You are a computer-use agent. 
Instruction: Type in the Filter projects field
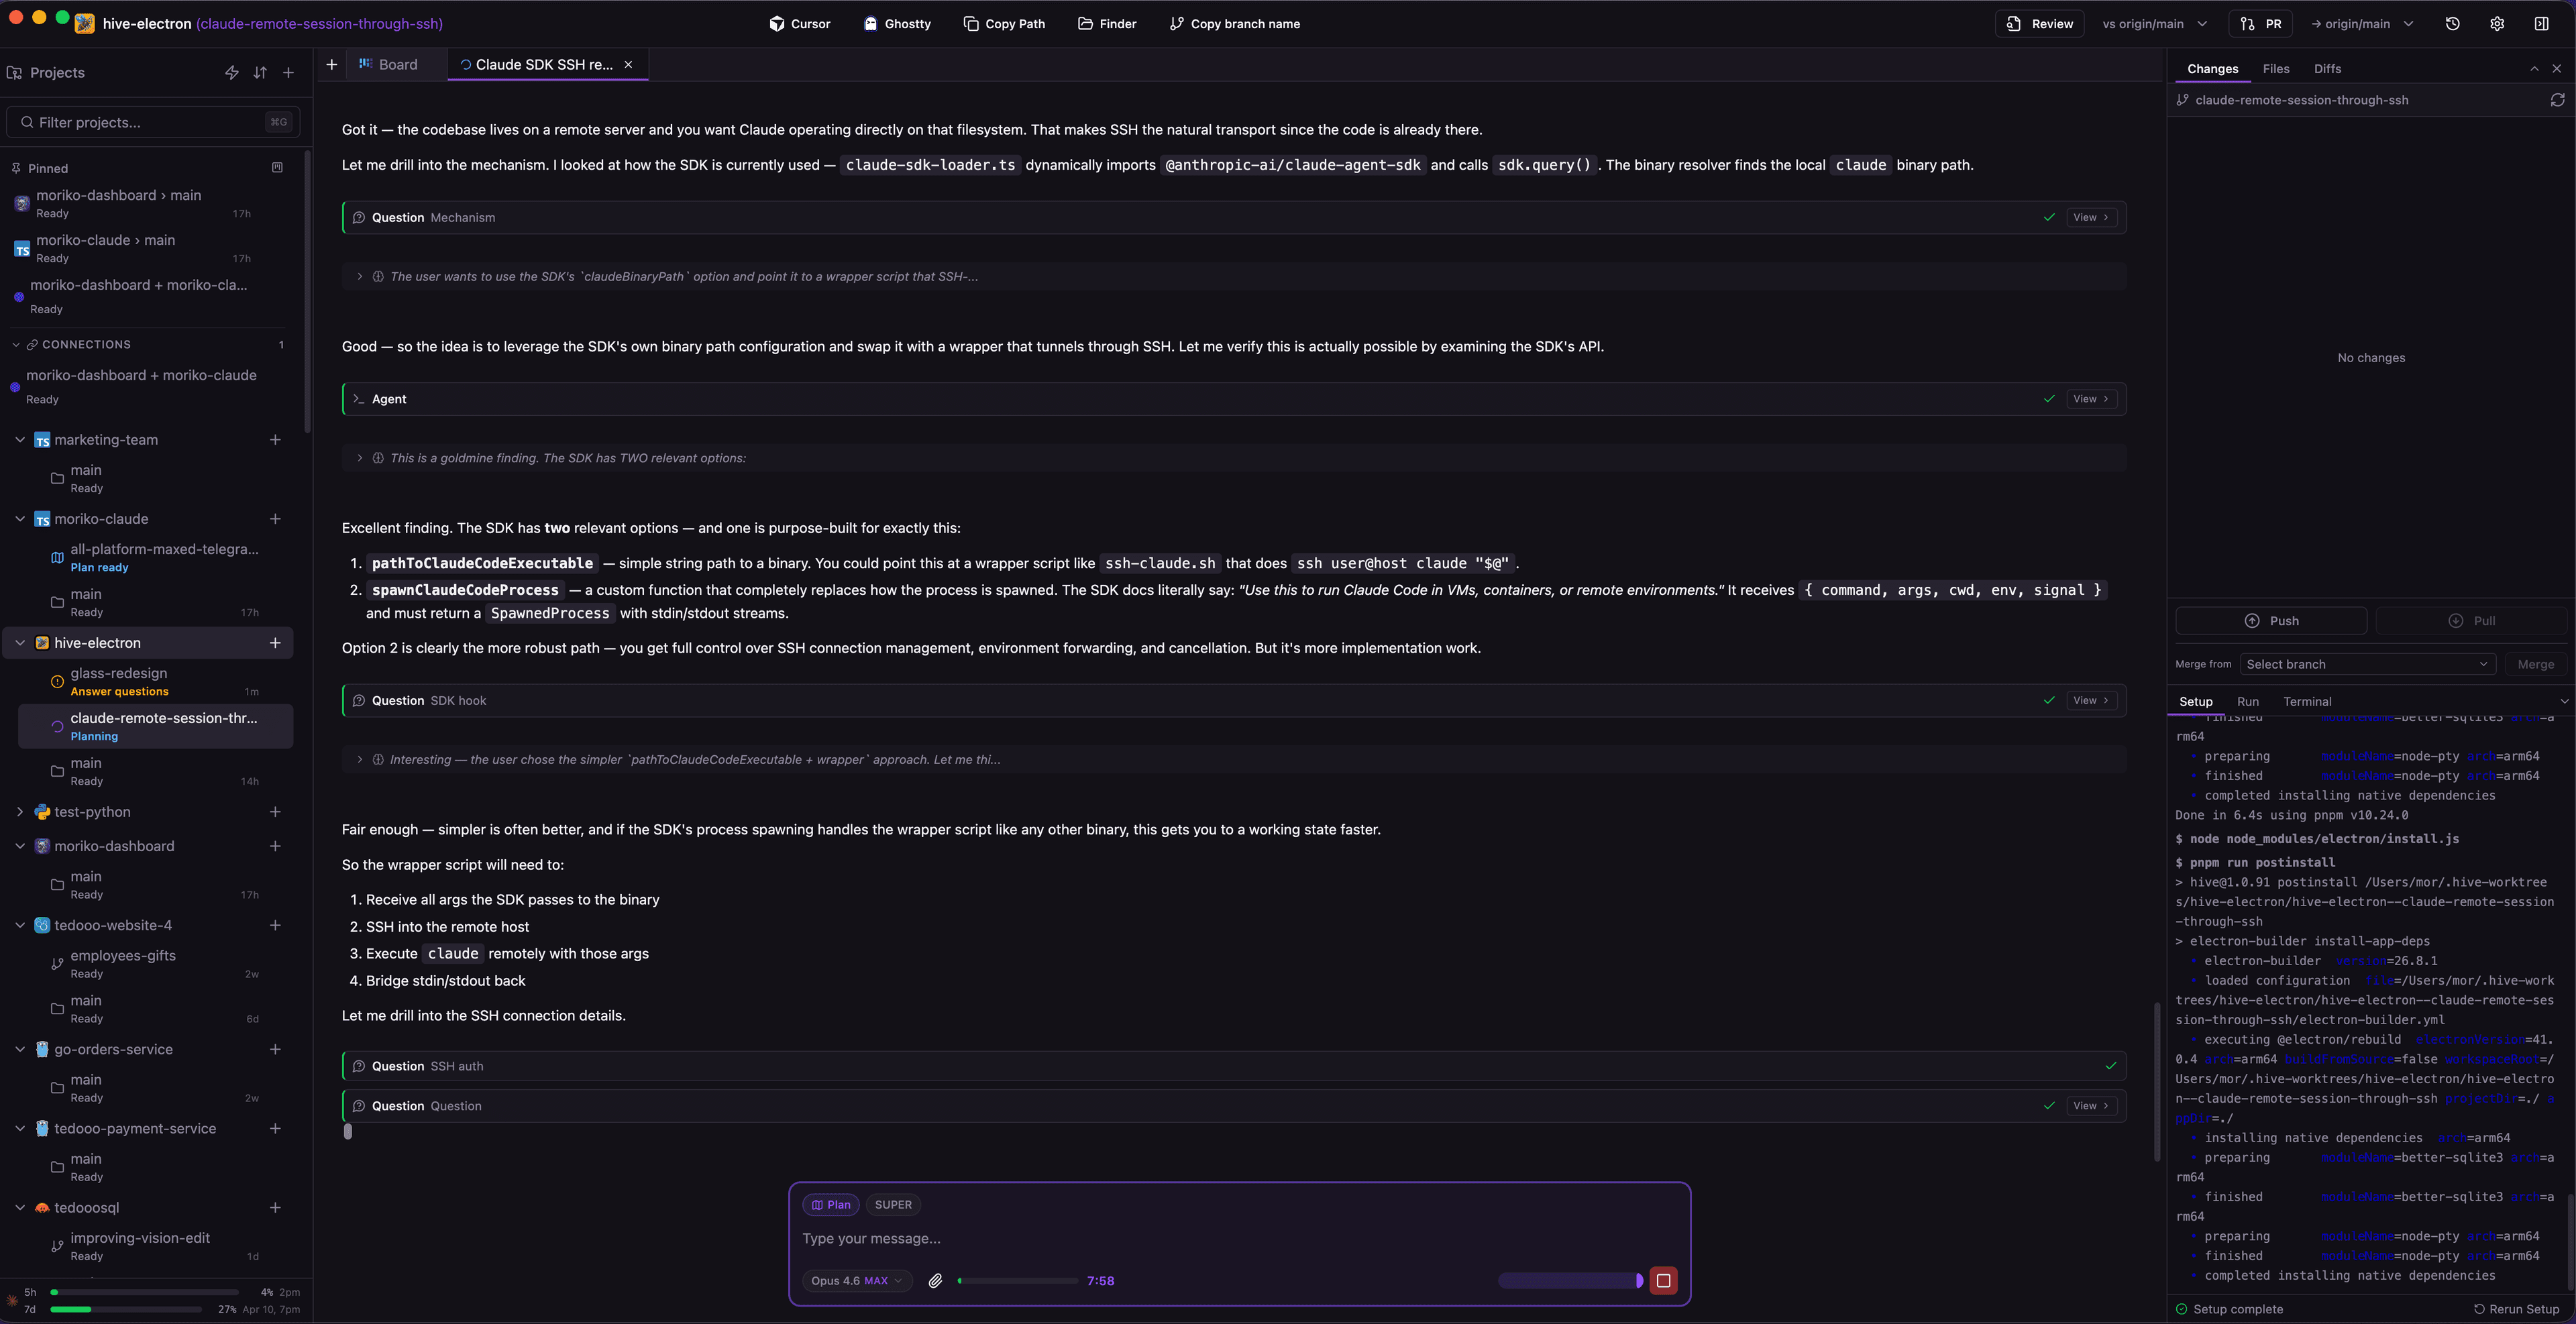[x=150, y=122]
